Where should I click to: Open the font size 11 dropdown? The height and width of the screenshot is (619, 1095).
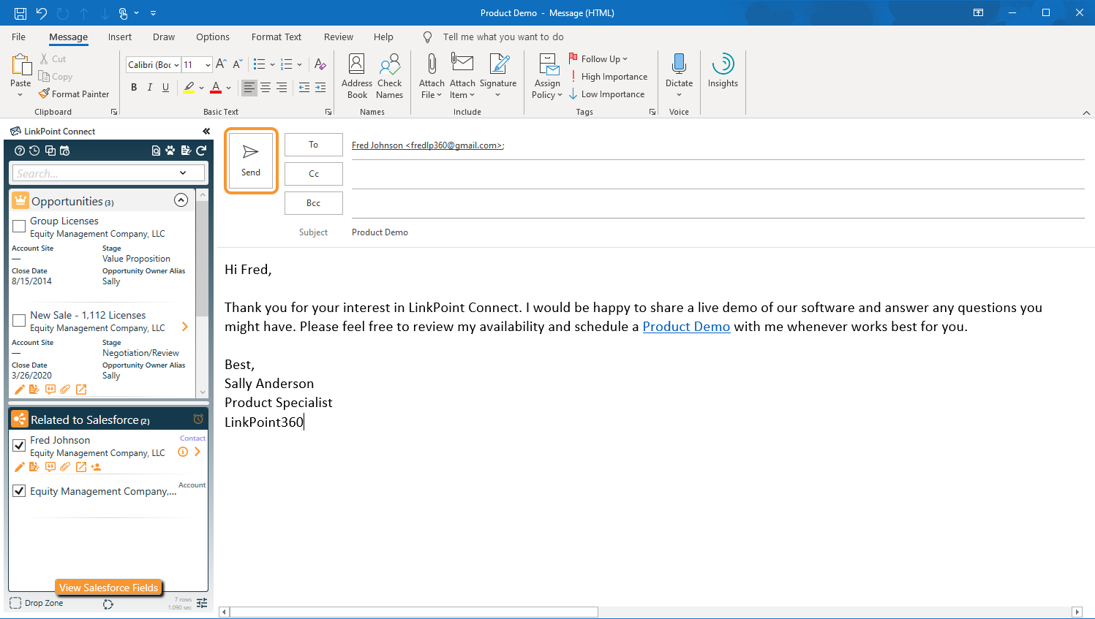coord(208,65)
